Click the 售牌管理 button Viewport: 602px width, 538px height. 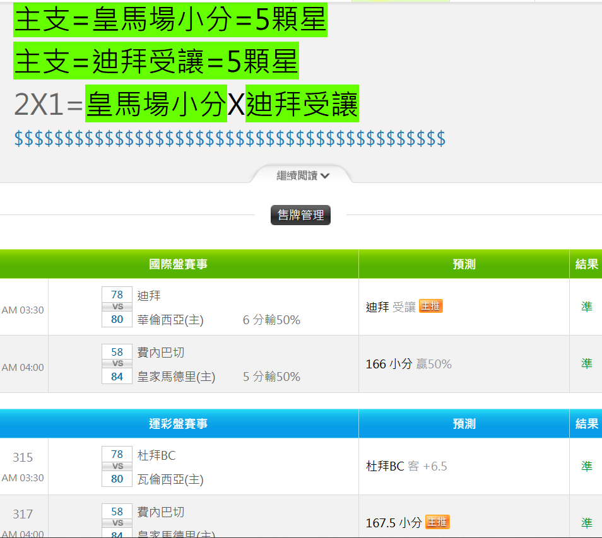(x=300, y=215)
